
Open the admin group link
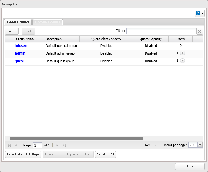[x=20, y=53]
